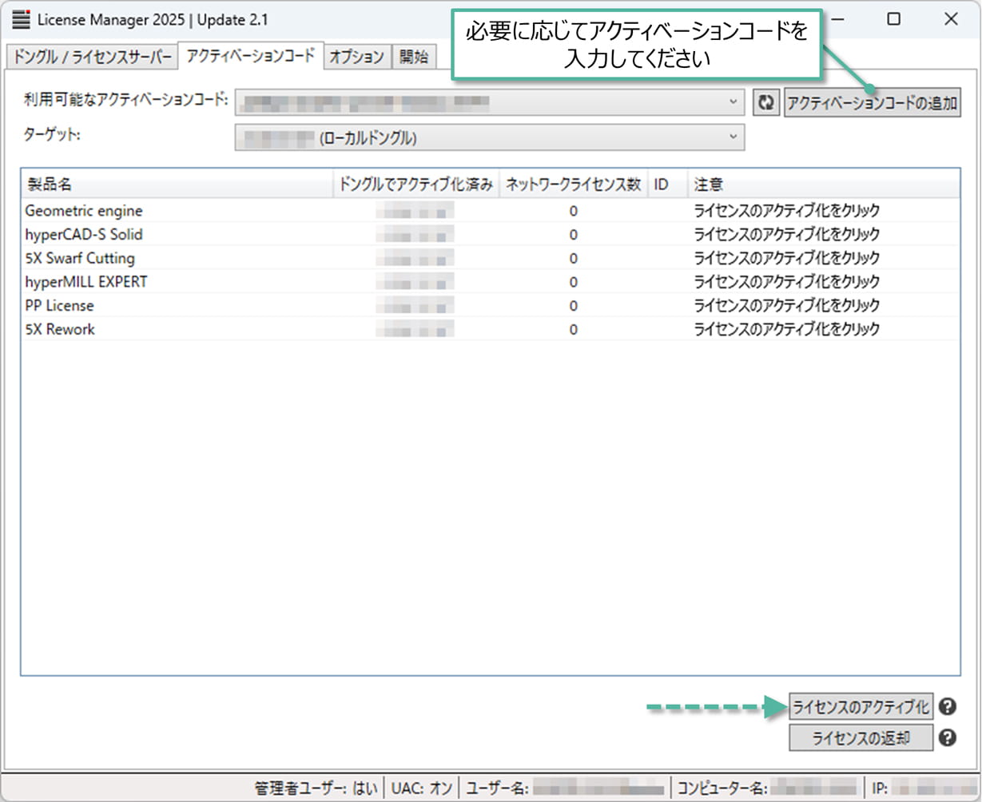Select the アクティベーションコード tab
This screenshot has height=802, width=982.
coord(251,56)
